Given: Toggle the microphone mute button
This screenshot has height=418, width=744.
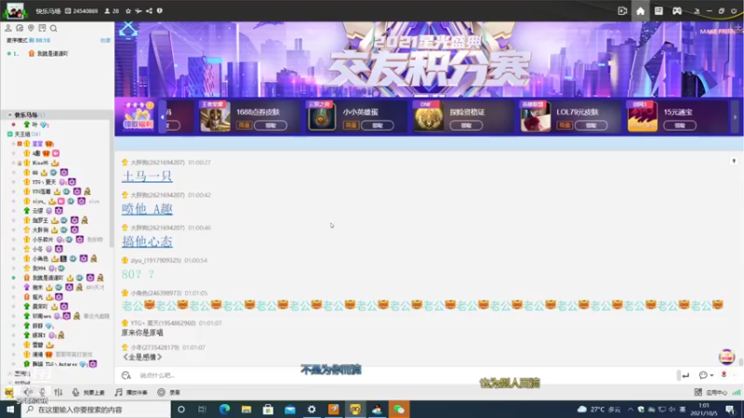Looking at the screenshot, I should (x=43, y=392).
